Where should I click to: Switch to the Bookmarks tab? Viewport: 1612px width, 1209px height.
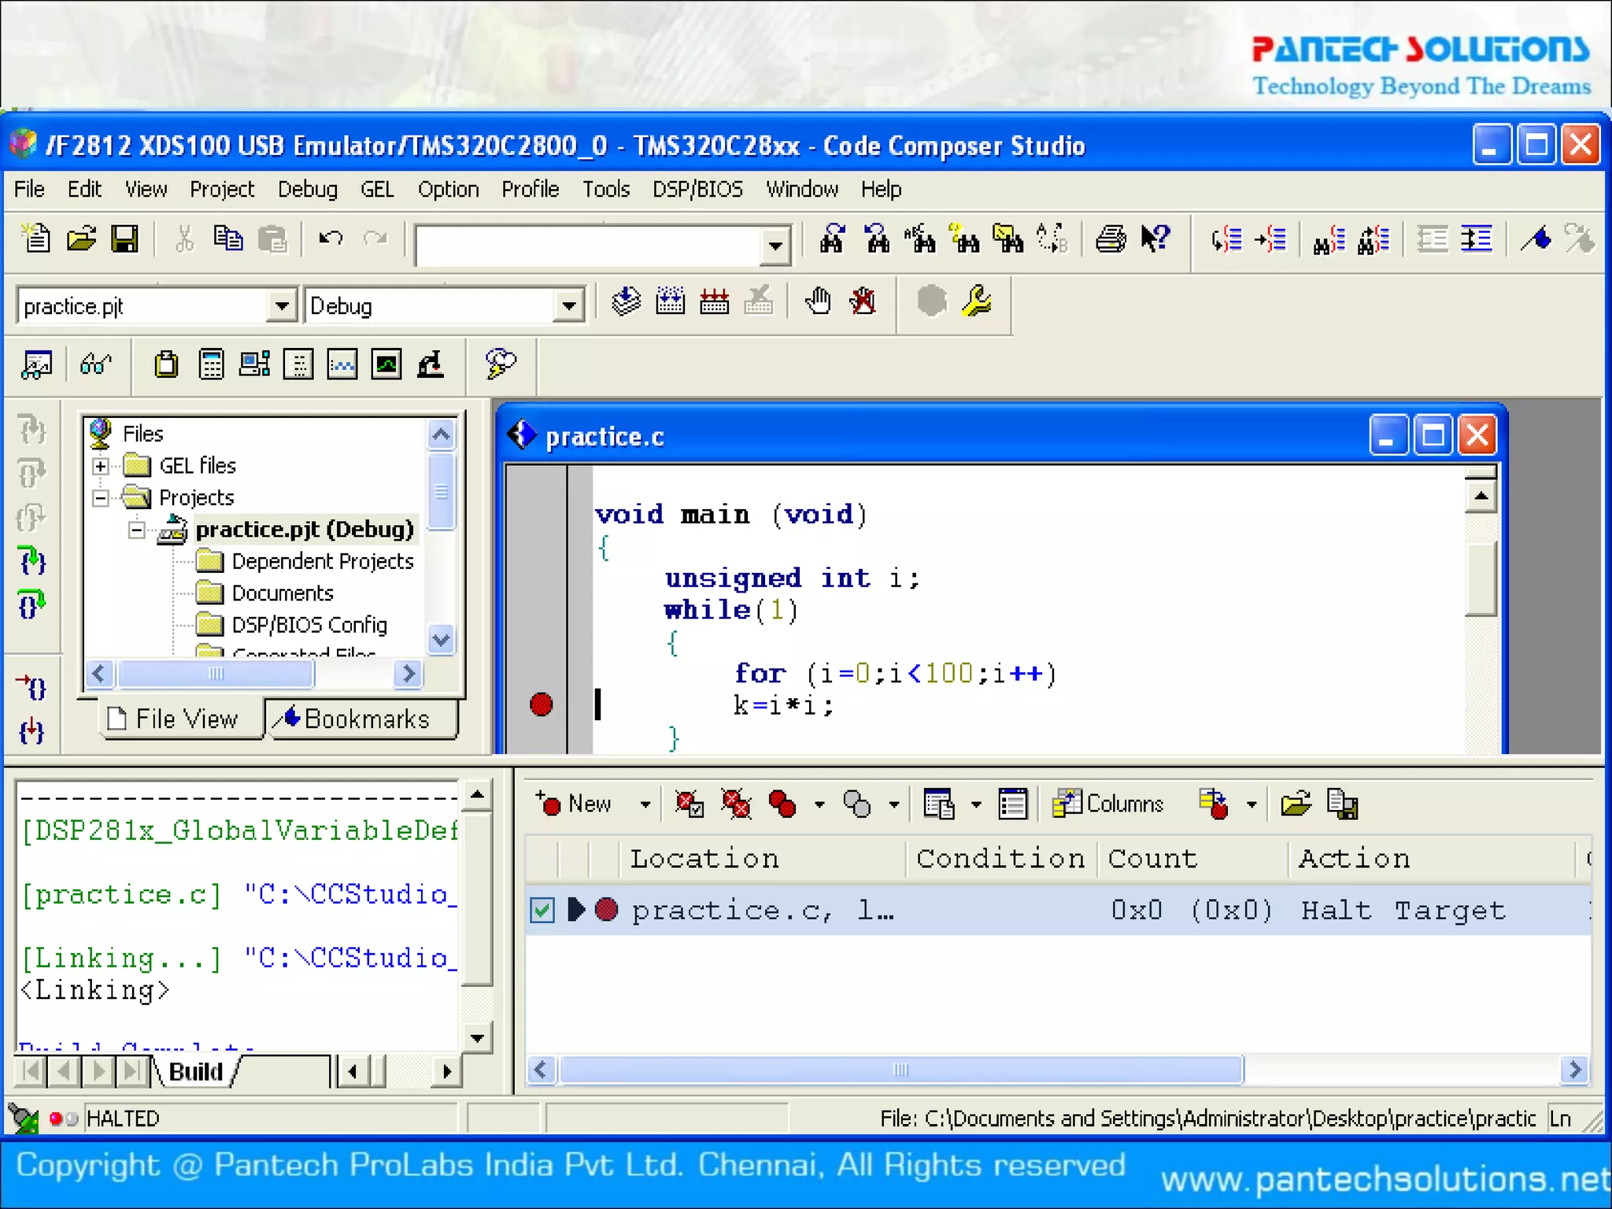[362, 719]
